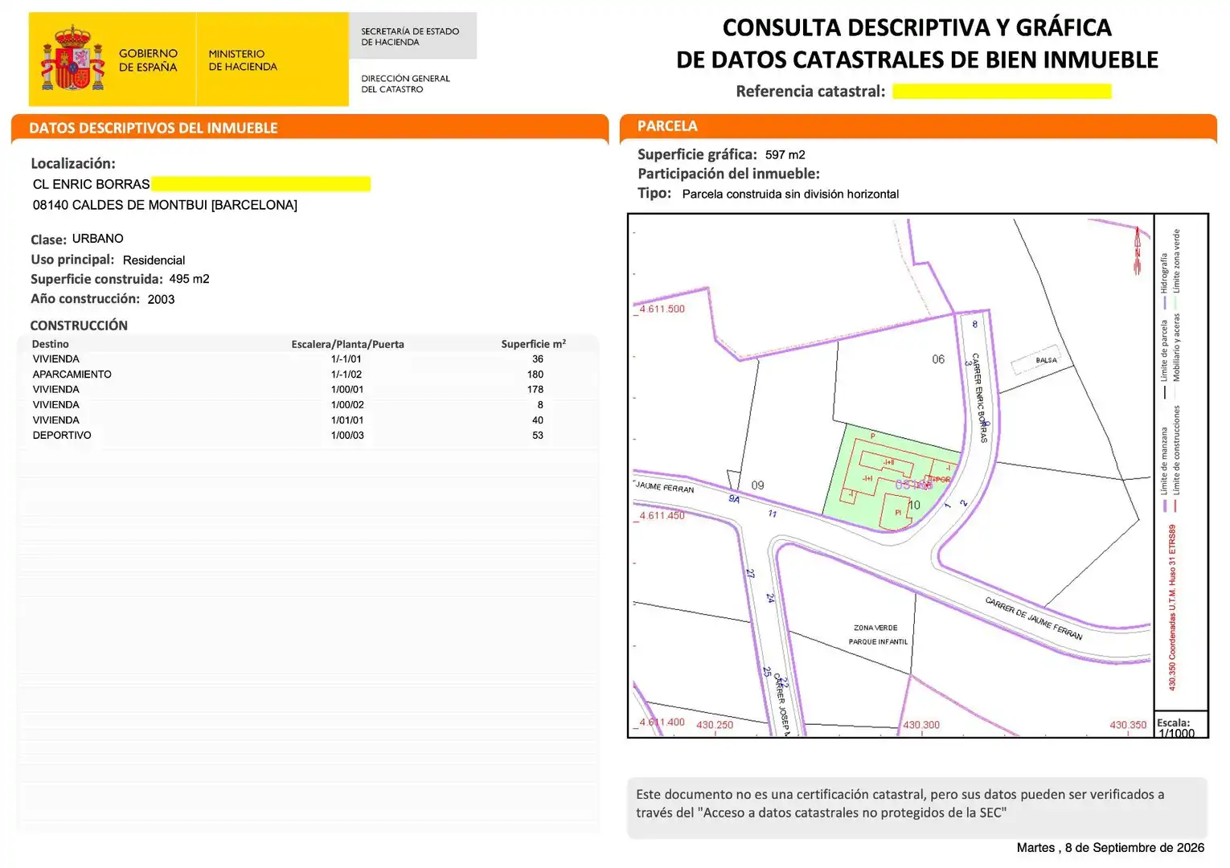Screen dimensions: 1230x868
Task: Click the "Escalera/Planta/Puerta" column header
Action: (x=347, y=344)
